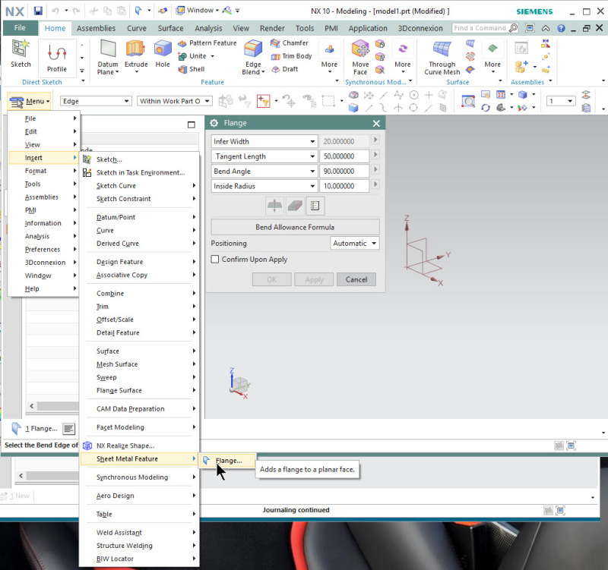
Task: Expand the Menu dropdown button
Action: 29,102
